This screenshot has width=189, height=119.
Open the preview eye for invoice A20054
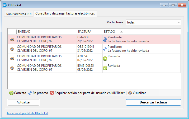point(12,59)
